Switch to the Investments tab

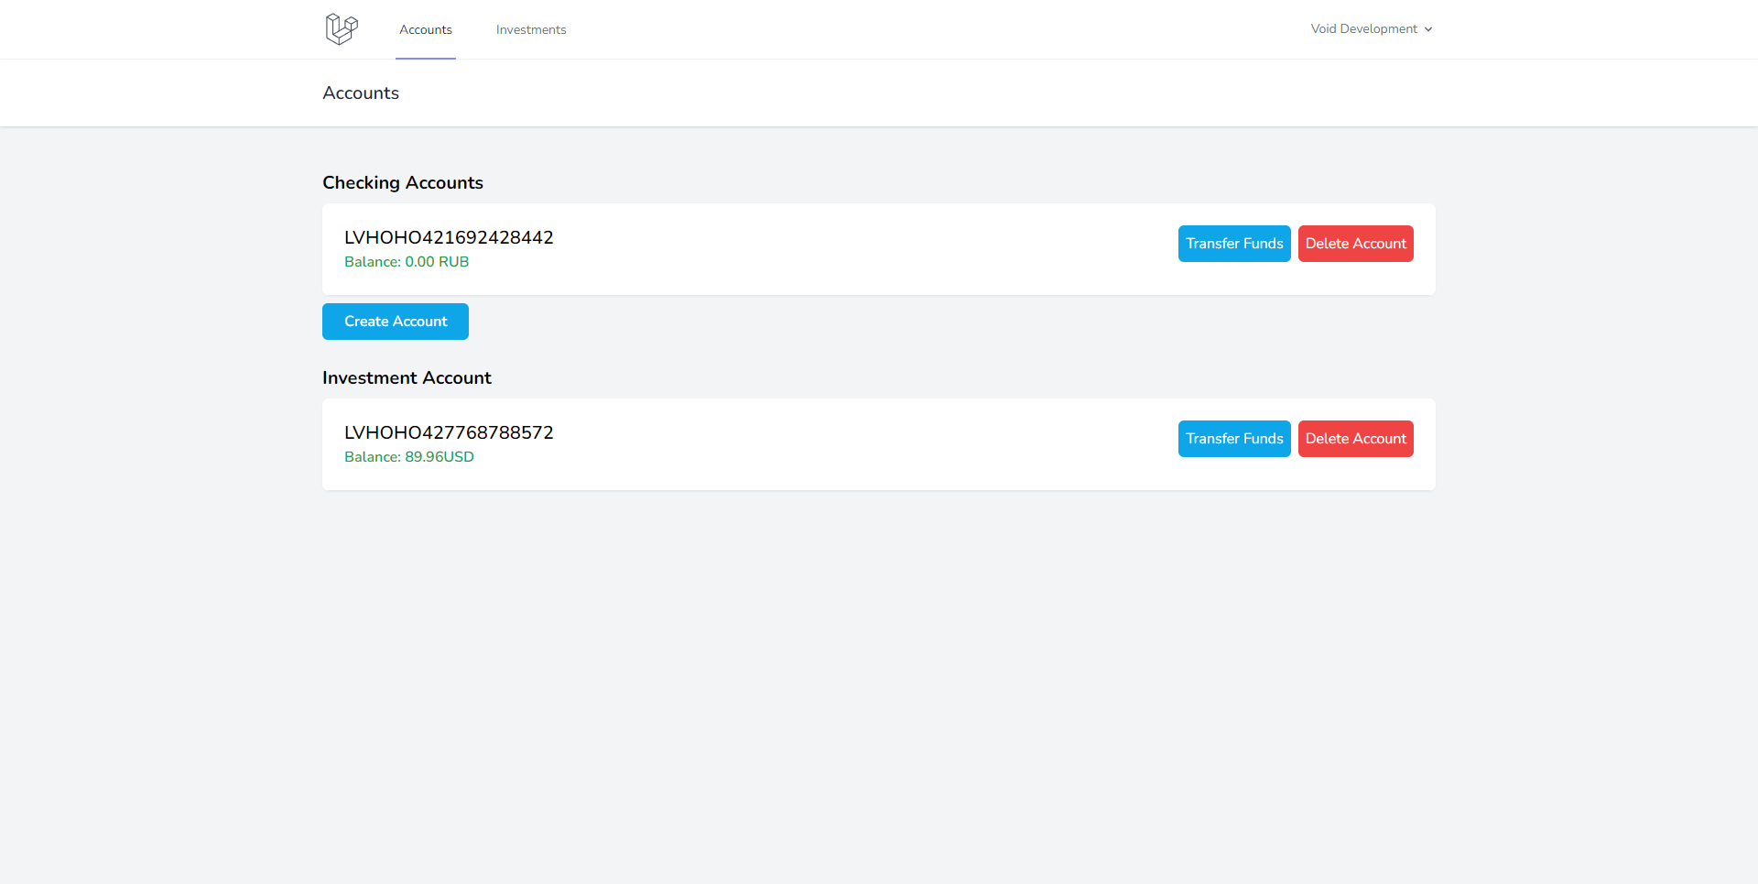pyautogui.click(x=531, y=29)
